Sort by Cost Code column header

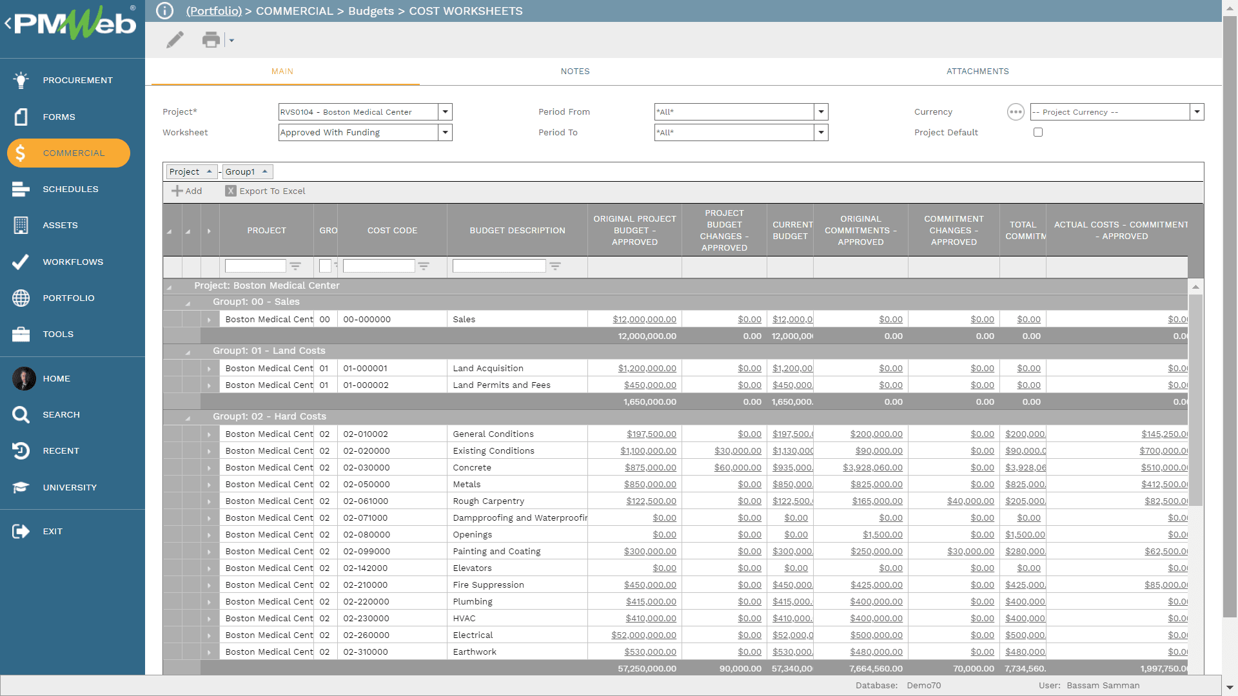392,231
